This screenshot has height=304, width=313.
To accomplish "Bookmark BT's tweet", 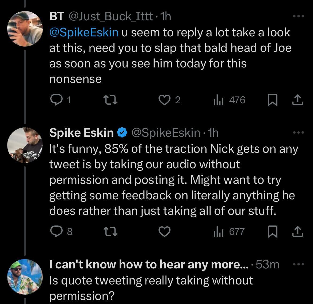I will coord(272,100).
